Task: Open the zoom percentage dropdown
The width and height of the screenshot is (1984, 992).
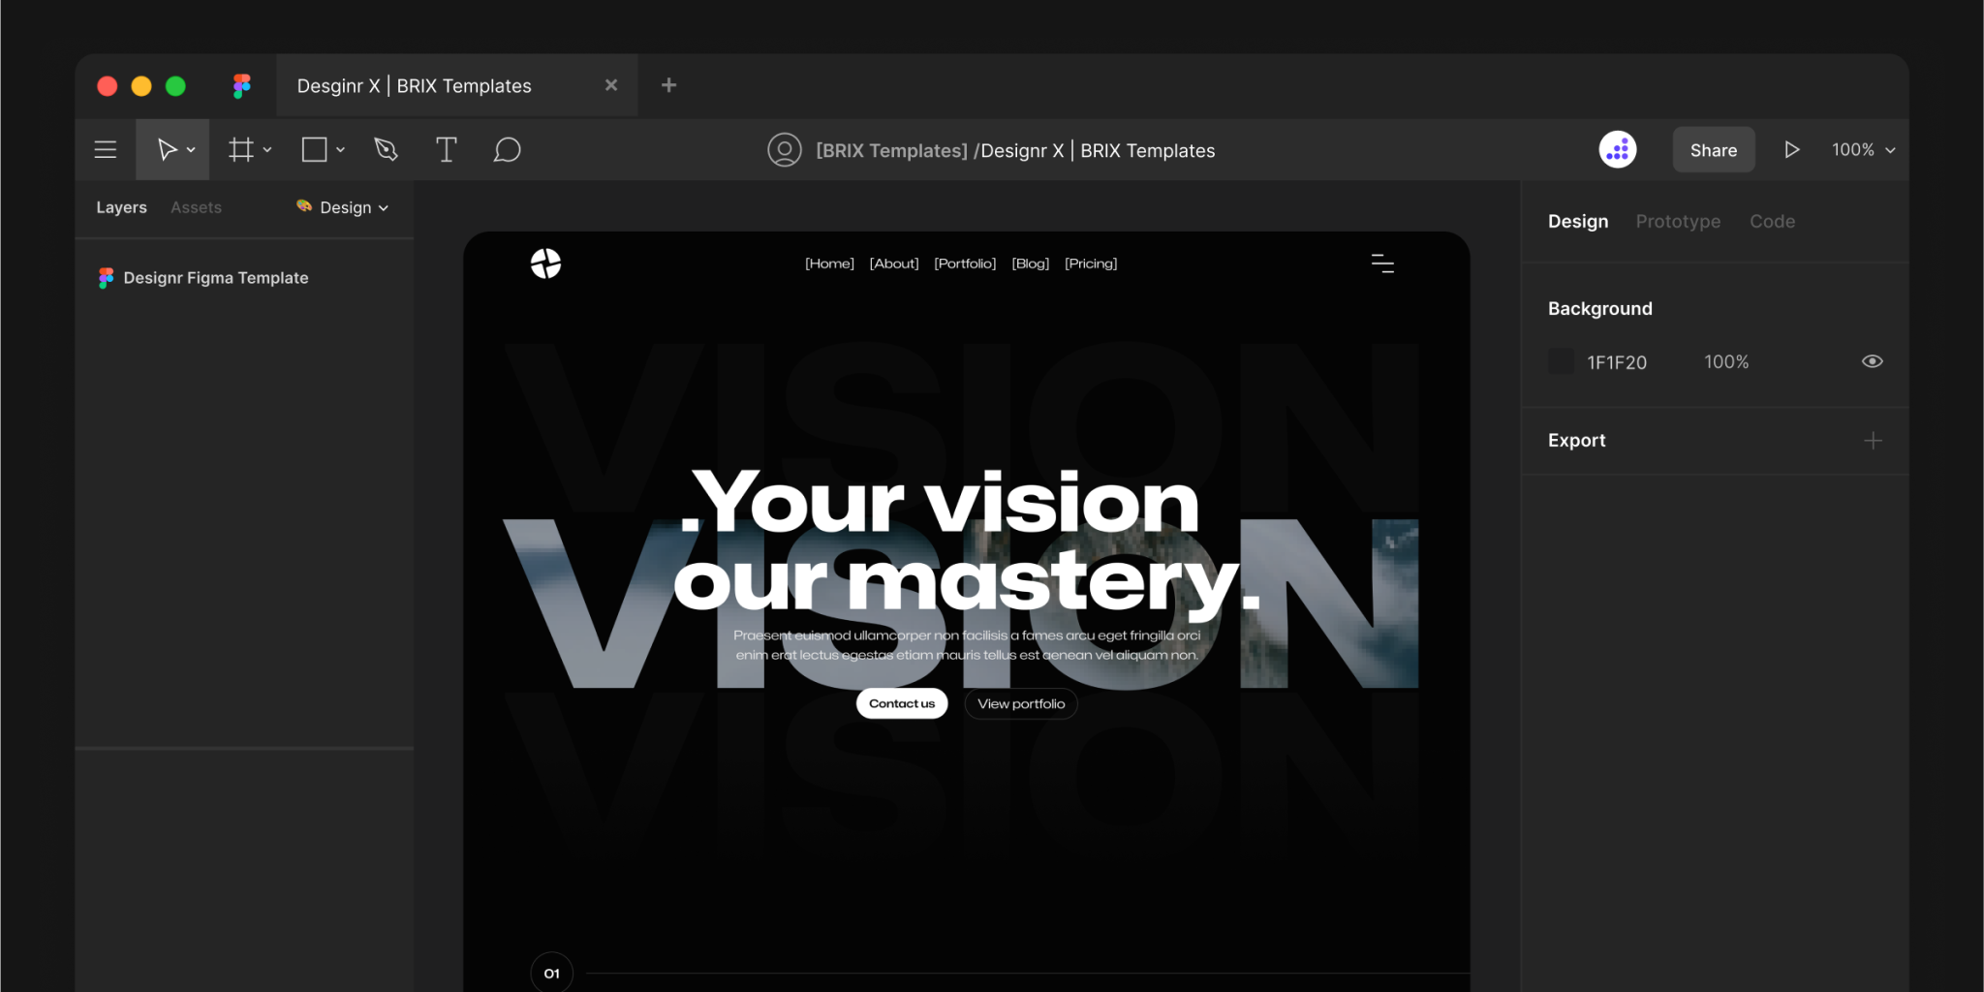Action: tap(1861, 149)
